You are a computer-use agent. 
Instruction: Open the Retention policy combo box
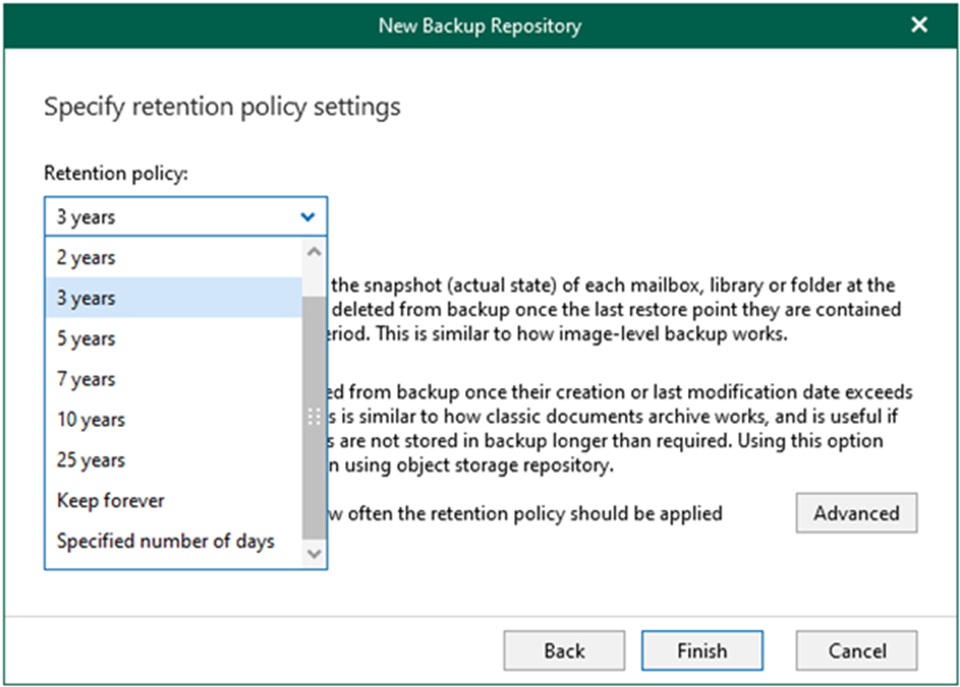point(185,216)
